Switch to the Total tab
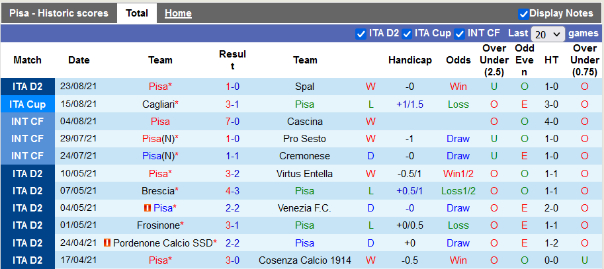 [x=137, y=13]
